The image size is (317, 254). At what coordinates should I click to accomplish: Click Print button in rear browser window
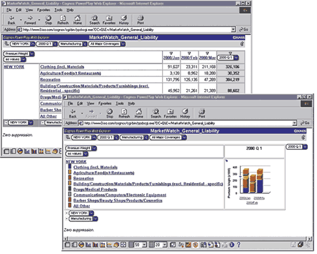140,20
